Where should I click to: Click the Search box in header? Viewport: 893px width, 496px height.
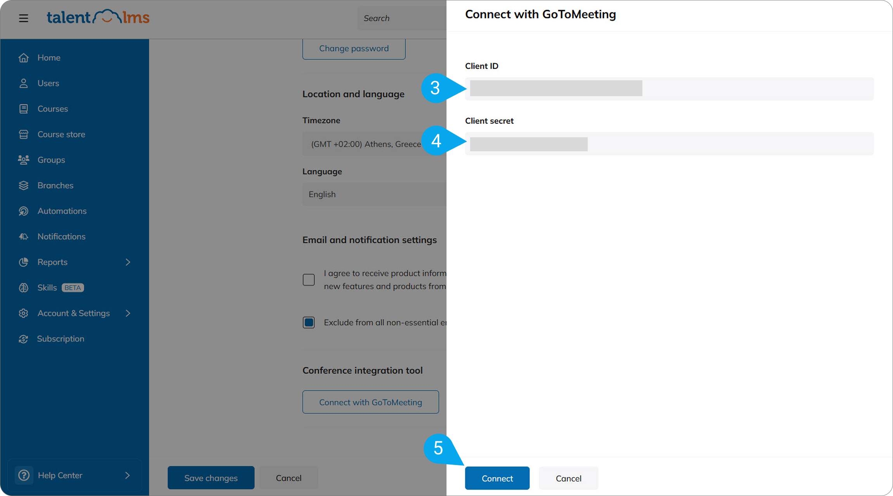402,18
